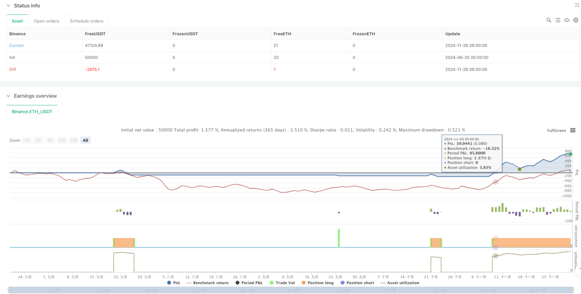
Task: Click the chart range navigator slider at bottom
Action: [290, 290]
